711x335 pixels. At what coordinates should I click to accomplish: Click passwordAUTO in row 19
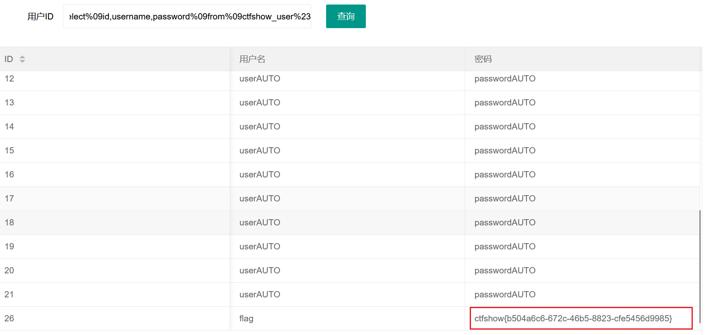click(x=505, y=246)
